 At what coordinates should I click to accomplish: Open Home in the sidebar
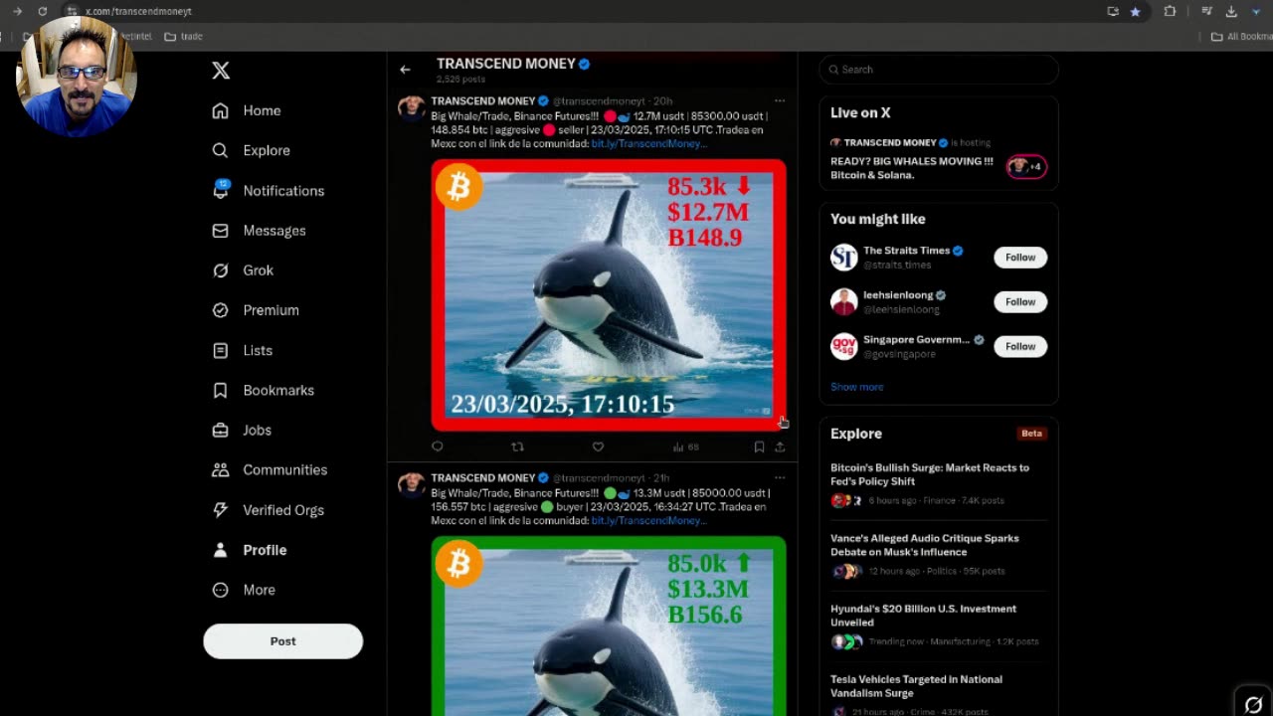click(x=248, y=110)
